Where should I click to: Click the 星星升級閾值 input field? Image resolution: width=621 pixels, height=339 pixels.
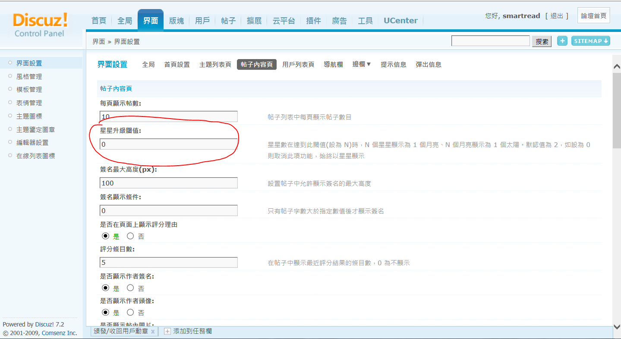(x=168, y=144)
